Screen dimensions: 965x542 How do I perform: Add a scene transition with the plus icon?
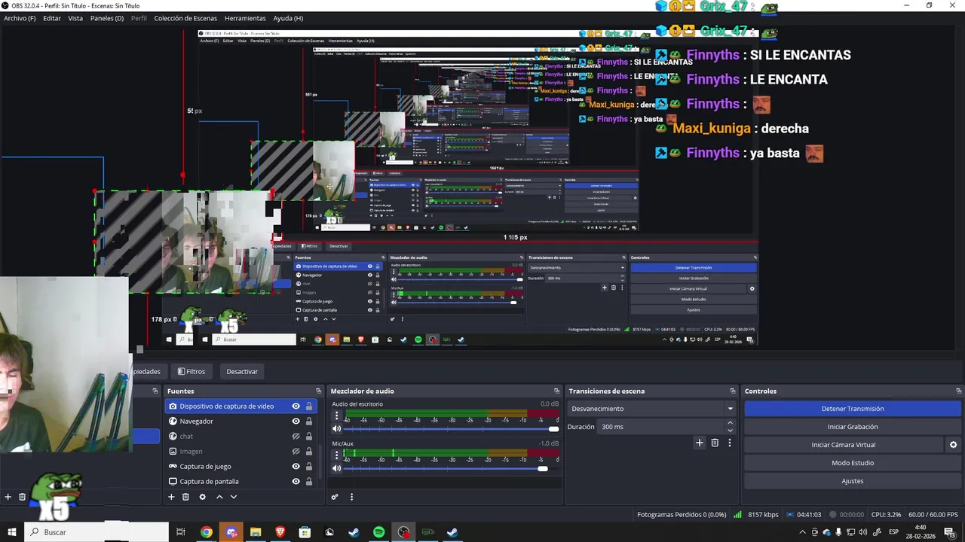click(x=700, y=443)
